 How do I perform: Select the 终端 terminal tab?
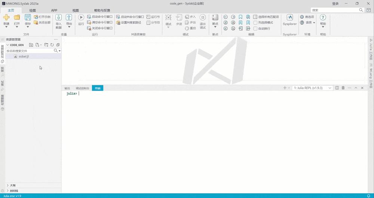pos(98,88)
